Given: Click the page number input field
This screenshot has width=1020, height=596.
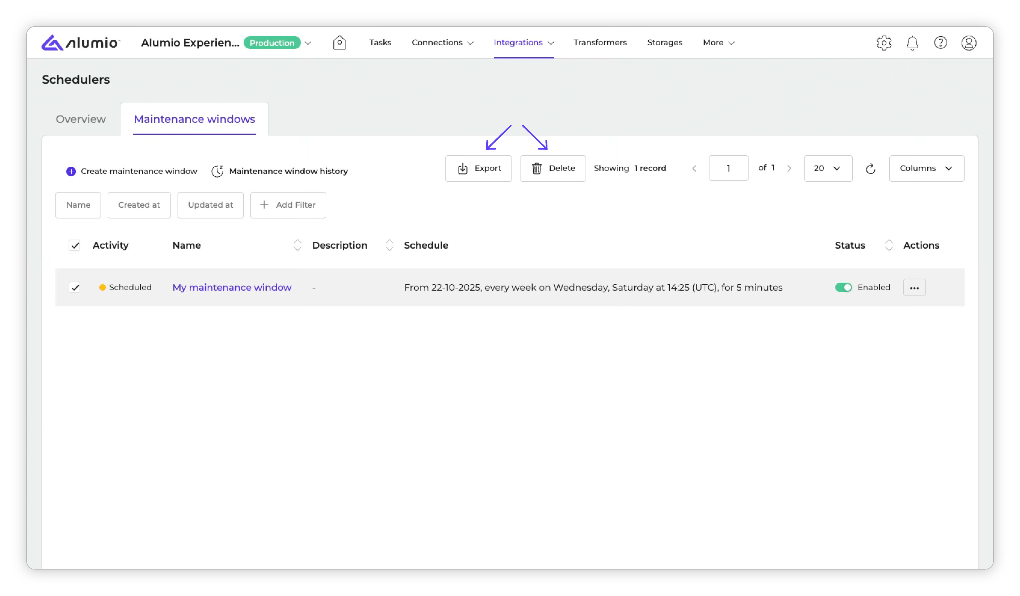Looking at the screenshot, I should point(728,168).
